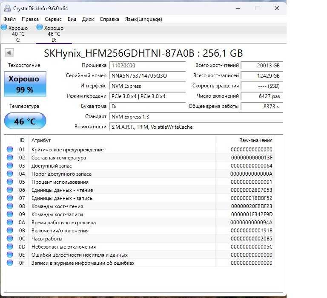Click the blue status icon for attribute 08

tap(10, 206)
